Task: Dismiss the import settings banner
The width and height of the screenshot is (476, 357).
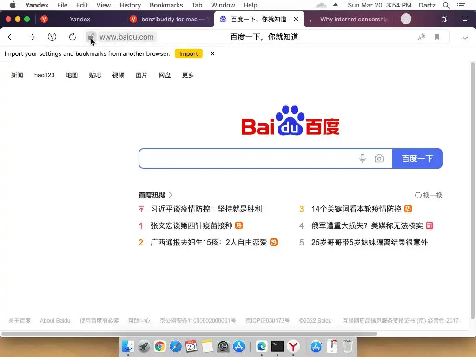Action: click(212, 53)
